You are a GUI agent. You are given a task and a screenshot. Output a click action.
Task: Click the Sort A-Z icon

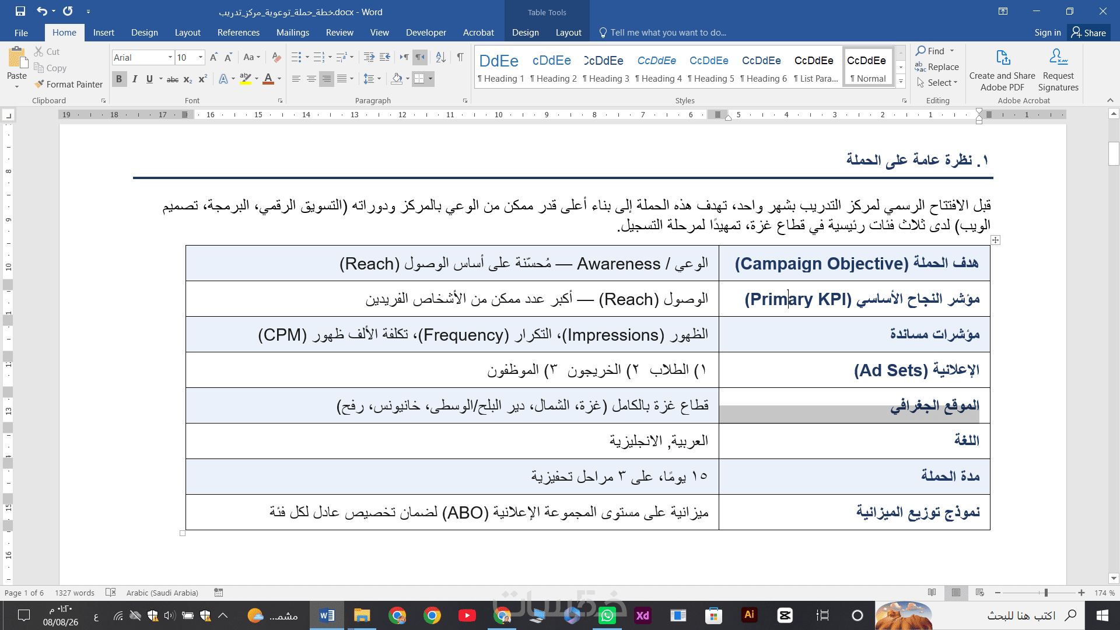pyautogui.click(x=441, y=57)
